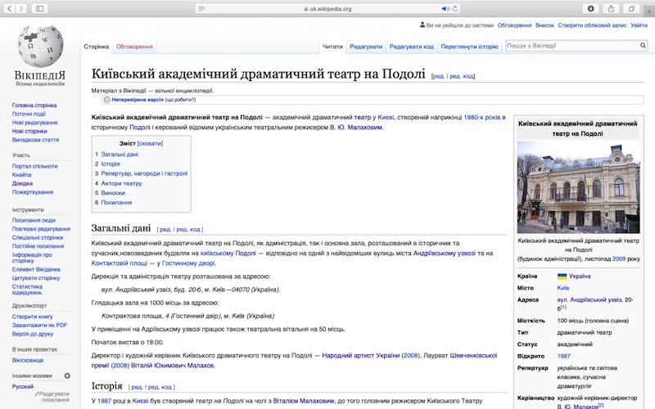Open Завантажити як PDF link

39,326
